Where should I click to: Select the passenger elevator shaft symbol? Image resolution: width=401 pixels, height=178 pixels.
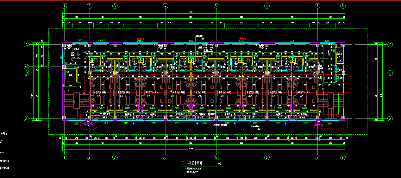70,76
